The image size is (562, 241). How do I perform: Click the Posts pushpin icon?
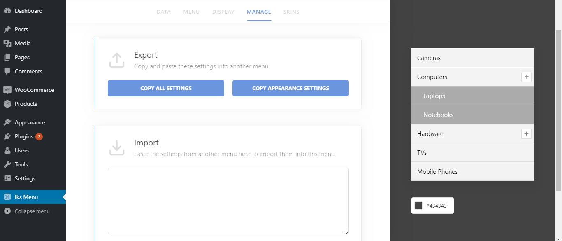pos(7,29)
